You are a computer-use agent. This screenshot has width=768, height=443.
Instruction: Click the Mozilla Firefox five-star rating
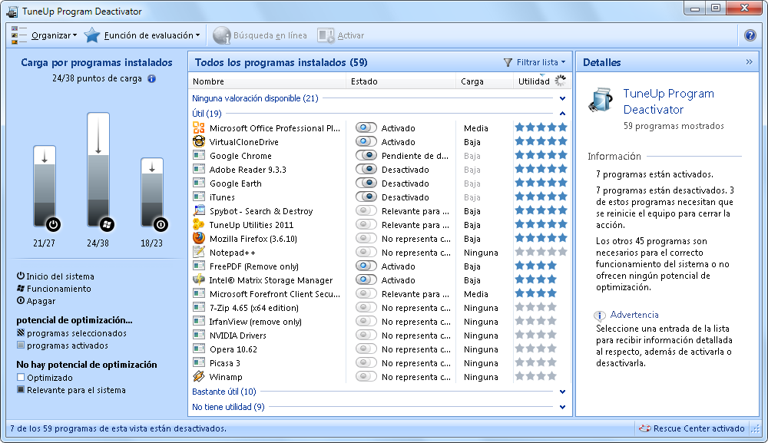click(541, 238)
